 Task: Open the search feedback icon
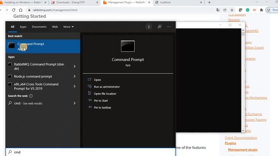point(159,27)
